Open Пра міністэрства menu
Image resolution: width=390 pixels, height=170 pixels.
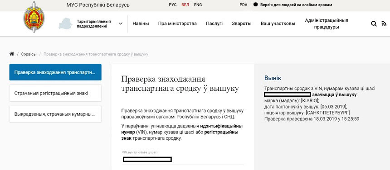(177, 24)
